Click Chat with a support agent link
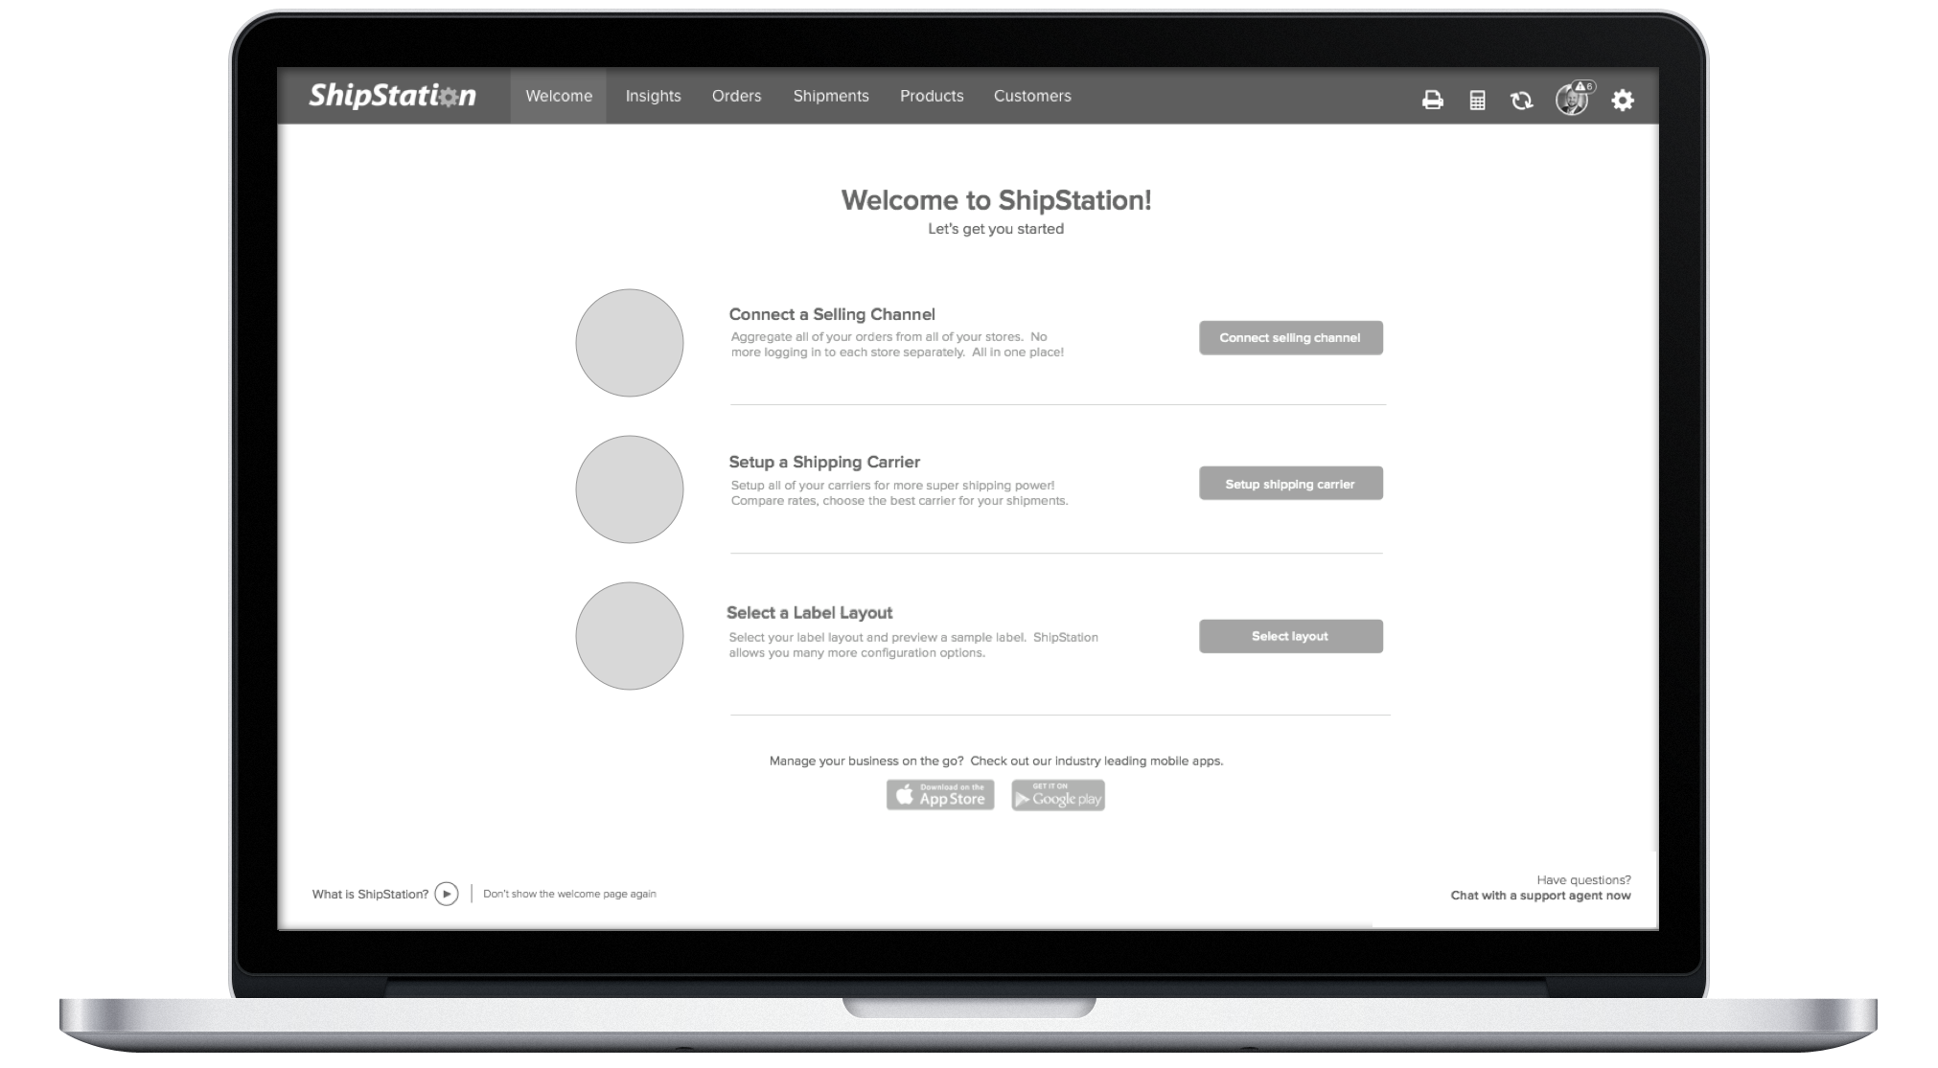The width and height of the screenshot is (1938, 1068). point(1539,896)
